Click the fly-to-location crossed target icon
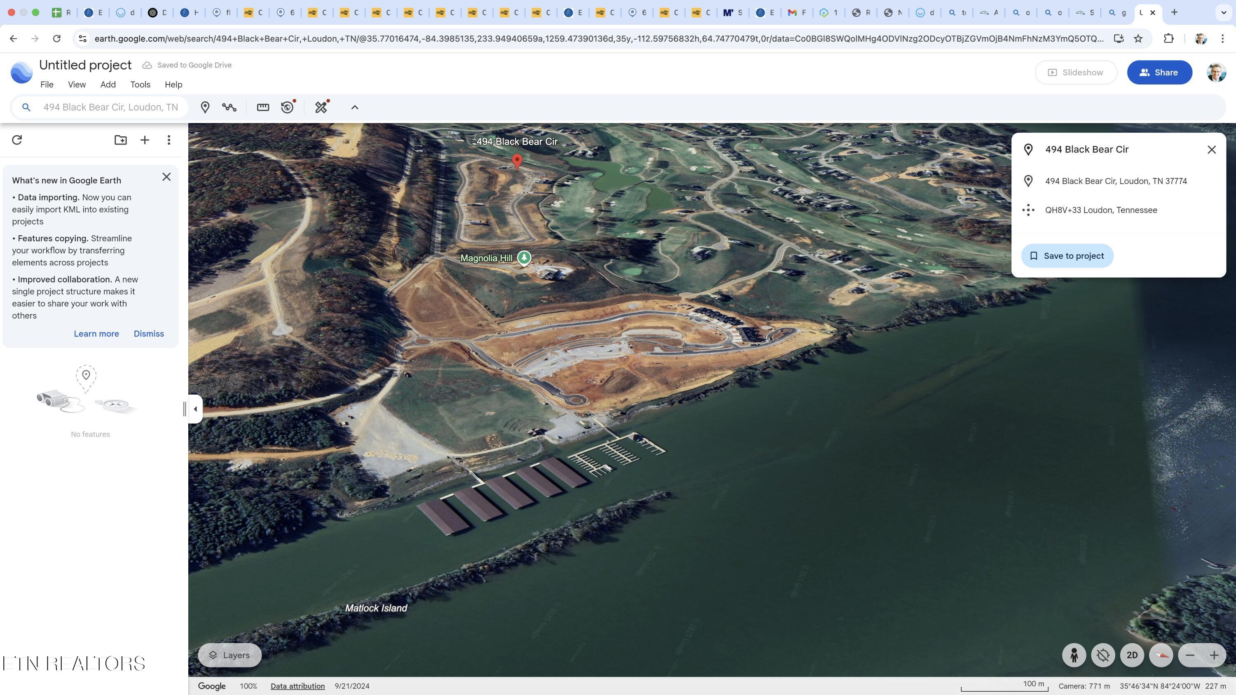 click(x=1103, y=655)
